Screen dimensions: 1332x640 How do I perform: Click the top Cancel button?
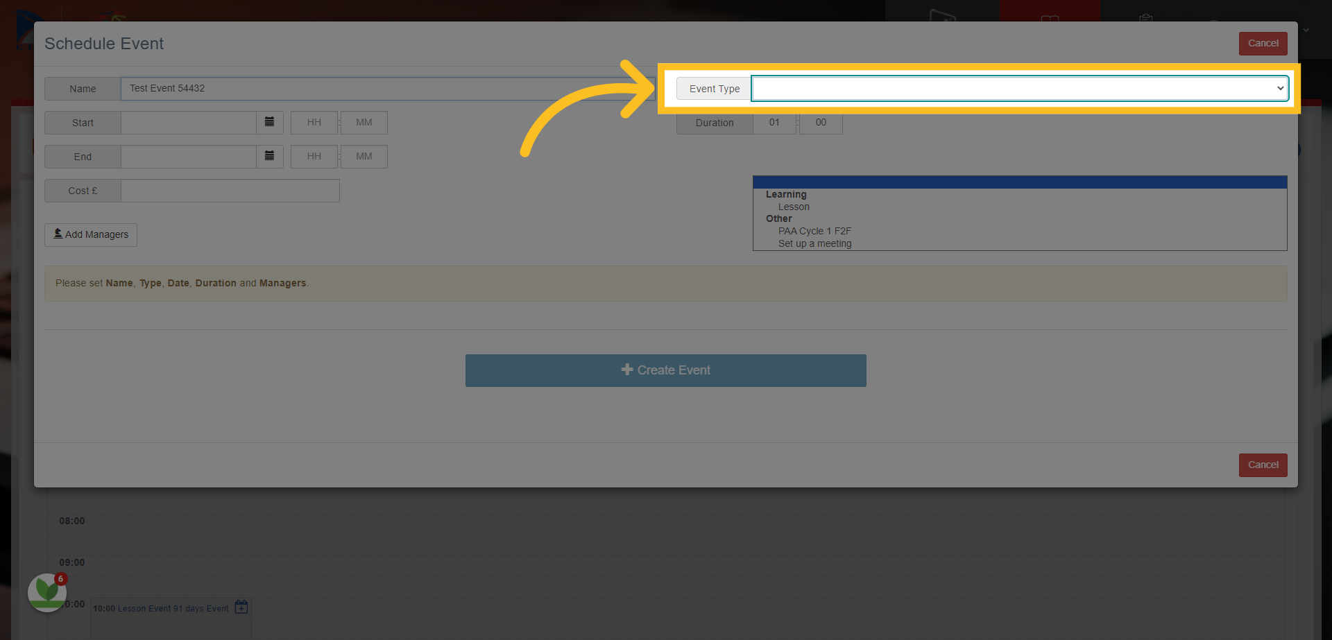point(1263,43)
